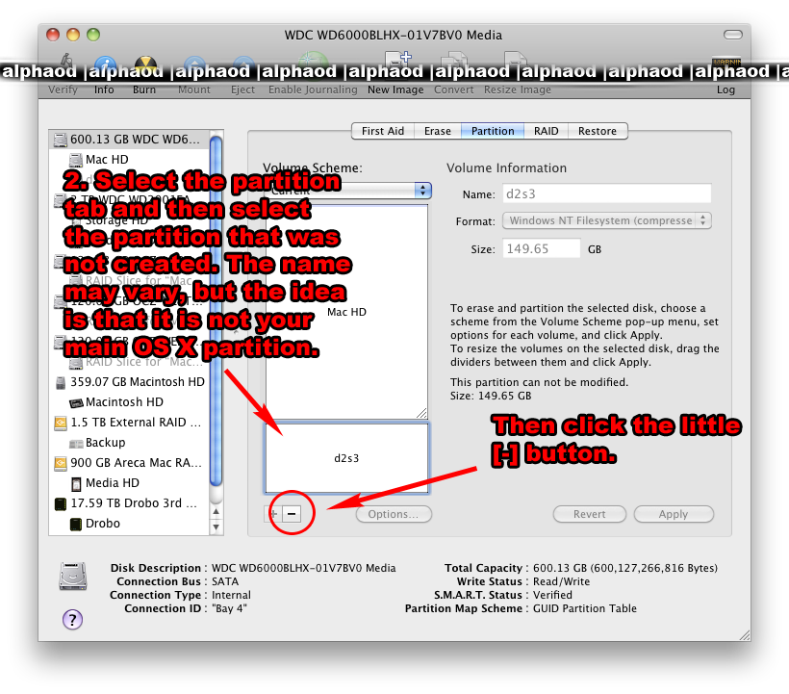Open Help with the question mark button
Screen dimensions: 789x694
tap(72, 620)
